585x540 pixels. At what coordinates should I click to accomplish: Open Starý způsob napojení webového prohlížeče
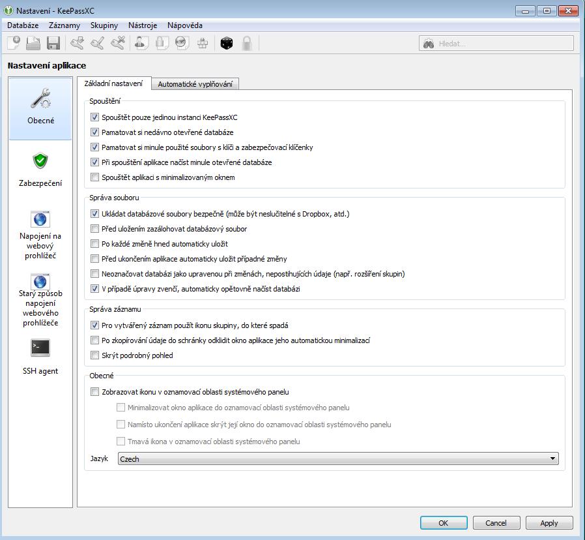coord(40,300)
